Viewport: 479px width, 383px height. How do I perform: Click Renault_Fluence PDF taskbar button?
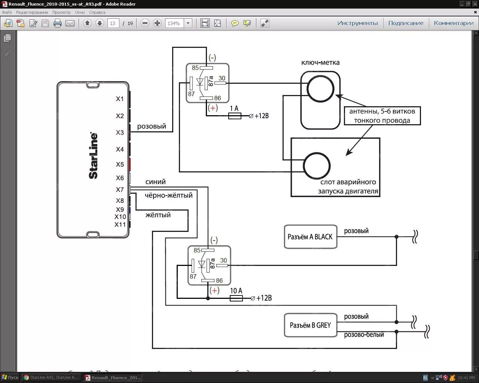113,377
